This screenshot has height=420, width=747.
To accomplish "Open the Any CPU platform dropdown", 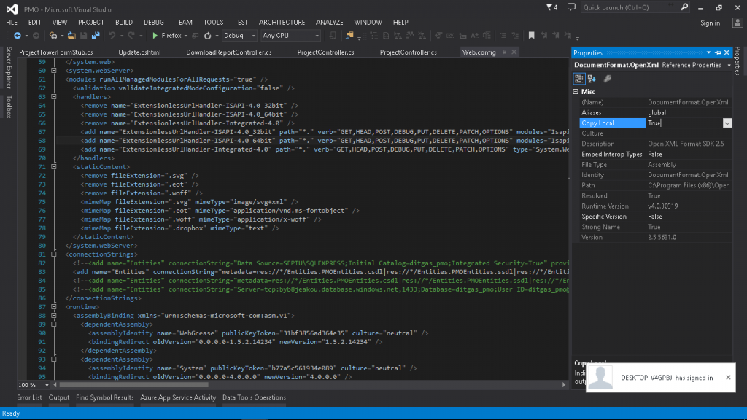I will coord(290,36).
